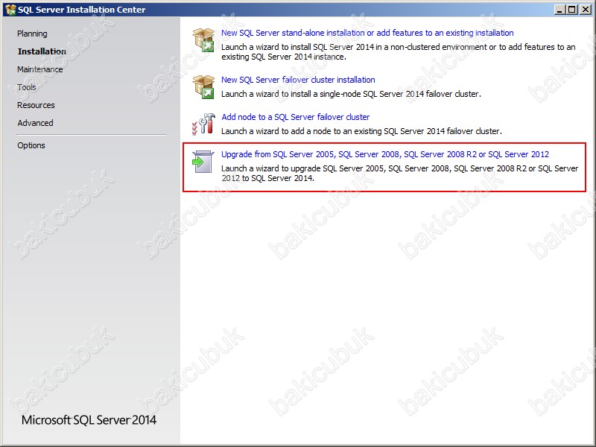Maximize the Installation Center window
Viewport: 596px width, 447px height.
pos(571,10)
